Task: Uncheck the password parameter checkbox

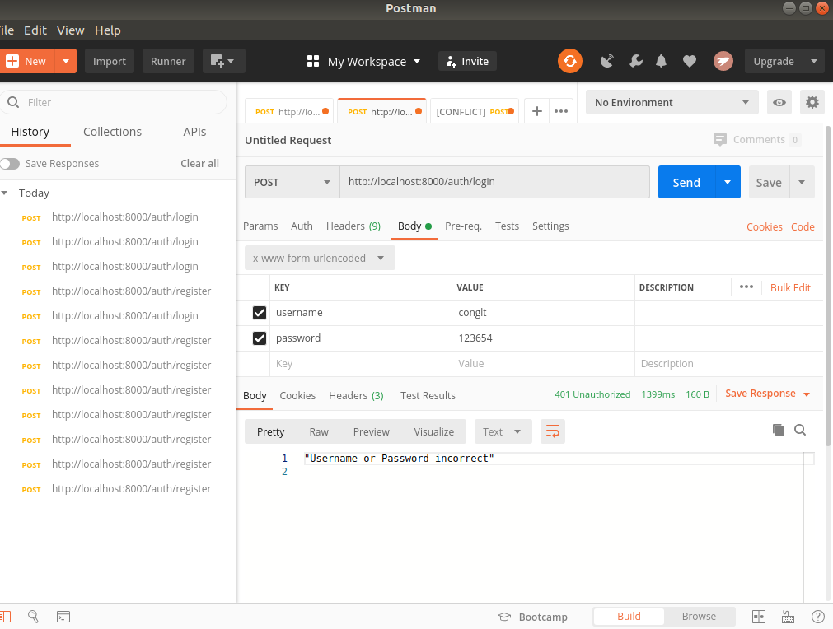Action: pos(260,338)
